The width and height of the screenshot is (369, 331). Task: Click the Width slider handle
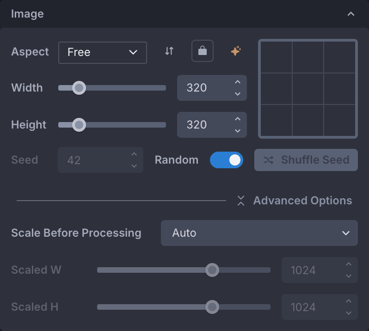coord(79,88)
